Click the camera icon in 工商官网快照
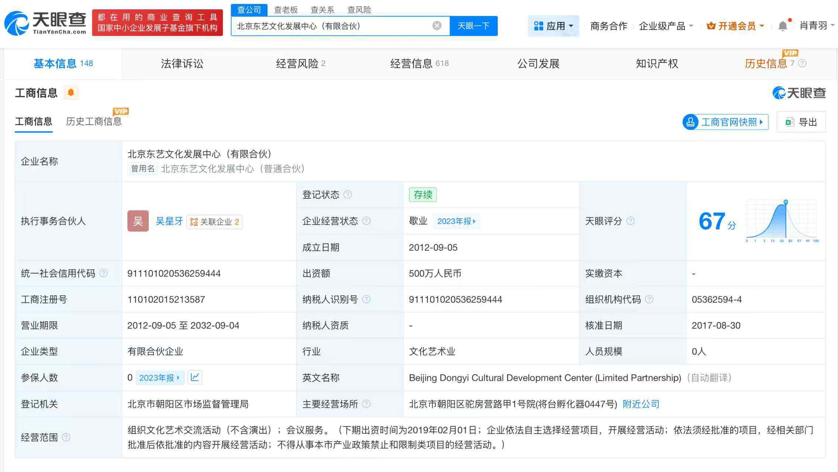This screenshot has height=472, width=838. (x=690, y=122)
